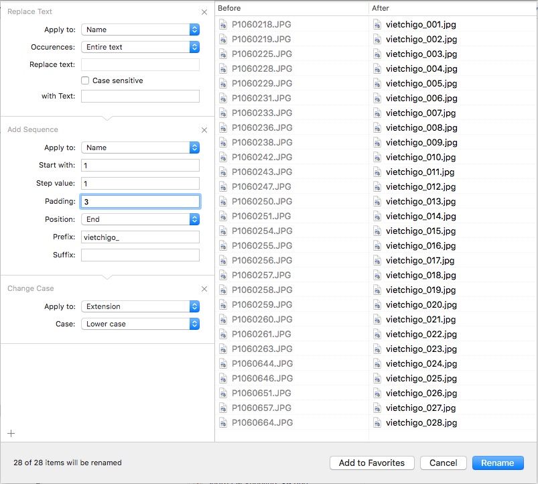Select new name vietchigo_018.jpg
538x484 pixels.
tap(421, 276)
